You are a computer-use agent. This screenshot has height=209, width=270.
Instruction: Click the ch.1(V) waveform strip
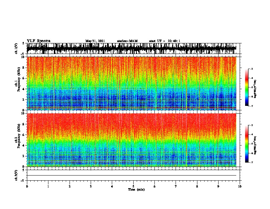tap(131, 48)
